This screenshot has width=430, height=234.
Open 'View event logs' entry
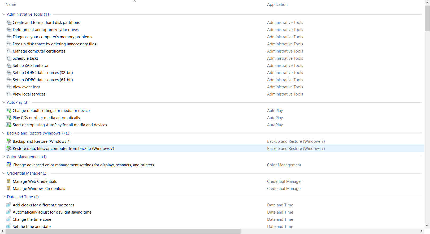point(27,87)
